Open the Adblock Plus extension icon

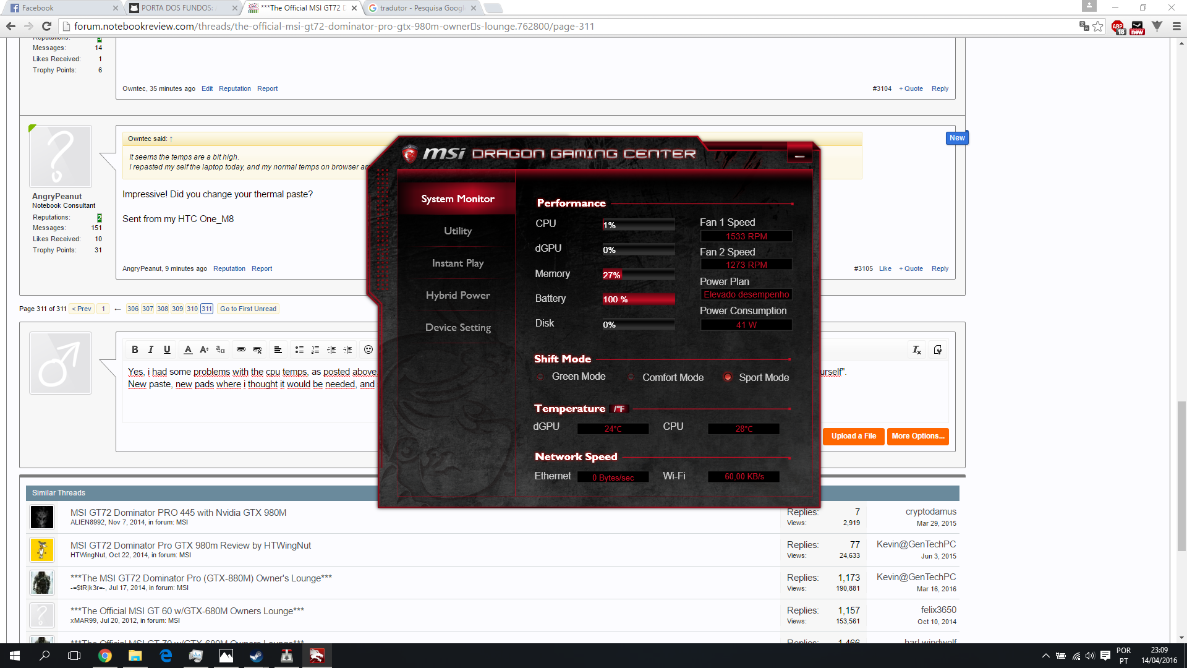point(1118,27)
